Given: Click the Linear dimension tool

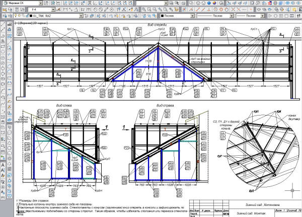Looking at the screenshot, I should (65, 10).
